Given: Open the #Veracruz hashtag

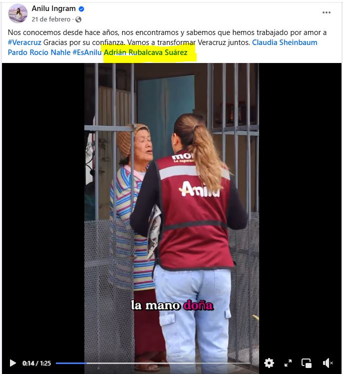Looking at the screenshot, I should tap(24, 42).
